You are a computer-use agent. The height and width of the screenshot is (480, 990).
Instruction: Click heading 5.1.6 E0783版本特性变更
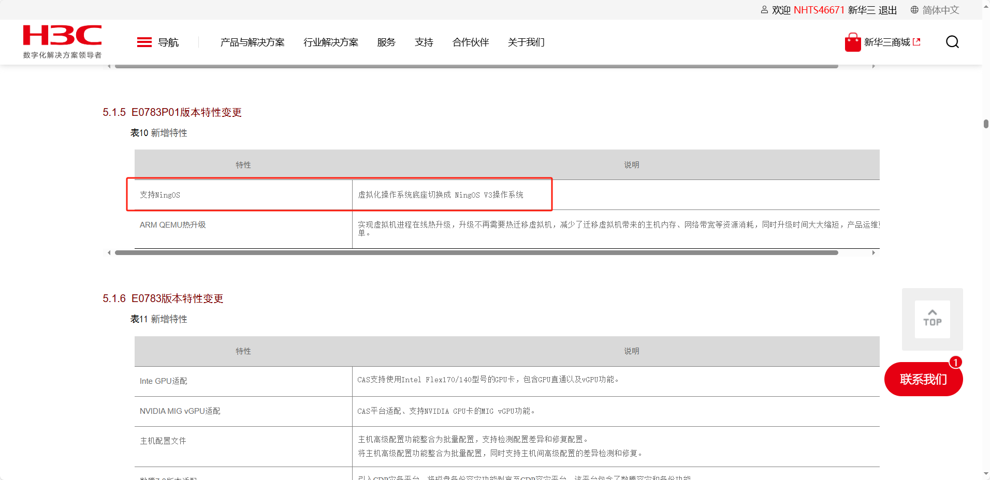point(163,298)
